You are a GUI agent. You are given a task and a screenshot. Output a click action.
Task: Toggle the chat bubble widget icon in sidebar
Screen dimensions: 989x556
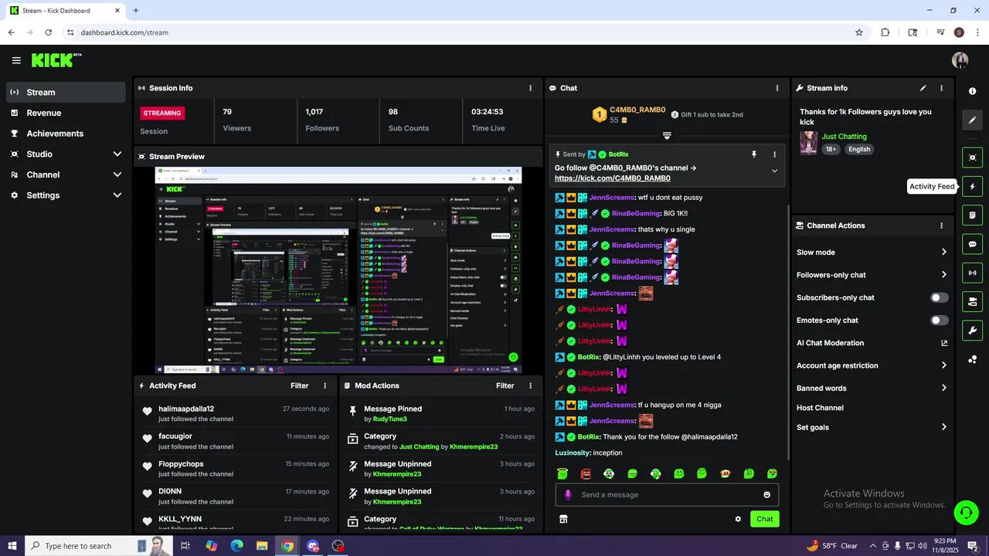click(972, 244)
